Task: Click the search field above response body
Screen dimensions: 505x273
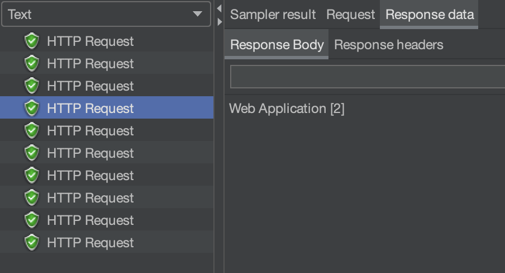Action: click(366, 77)
